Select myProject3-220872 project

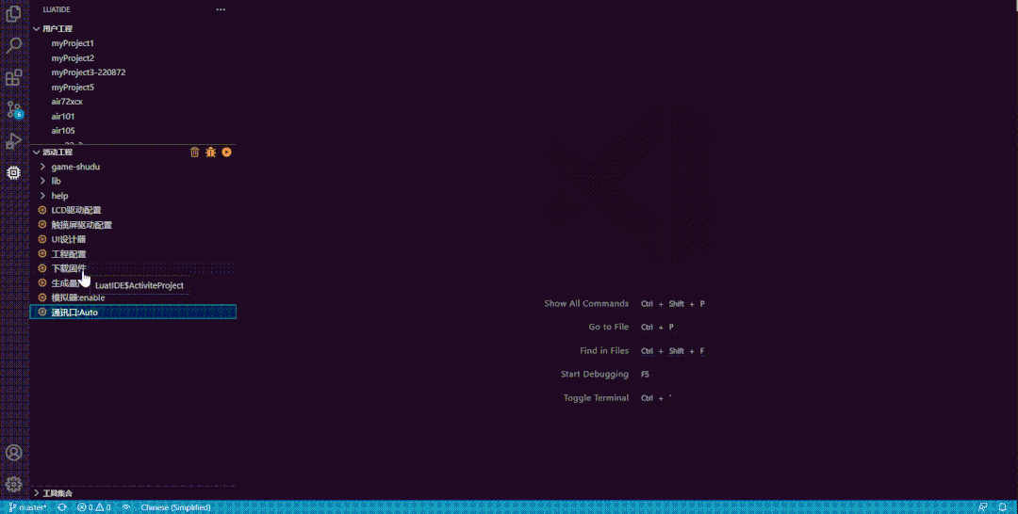click(x=89, y=72)
